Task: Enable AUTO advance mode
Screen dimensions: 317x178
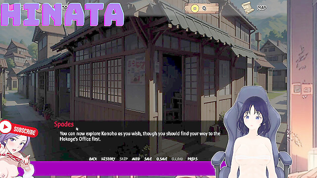Action: click(136, 159)
